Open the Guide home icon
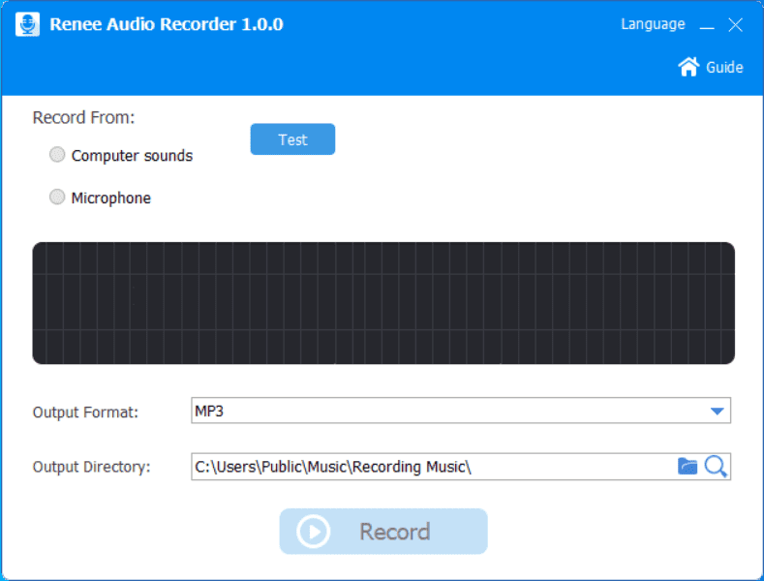This screenshot has width=764, height=581. coord(688,67)
